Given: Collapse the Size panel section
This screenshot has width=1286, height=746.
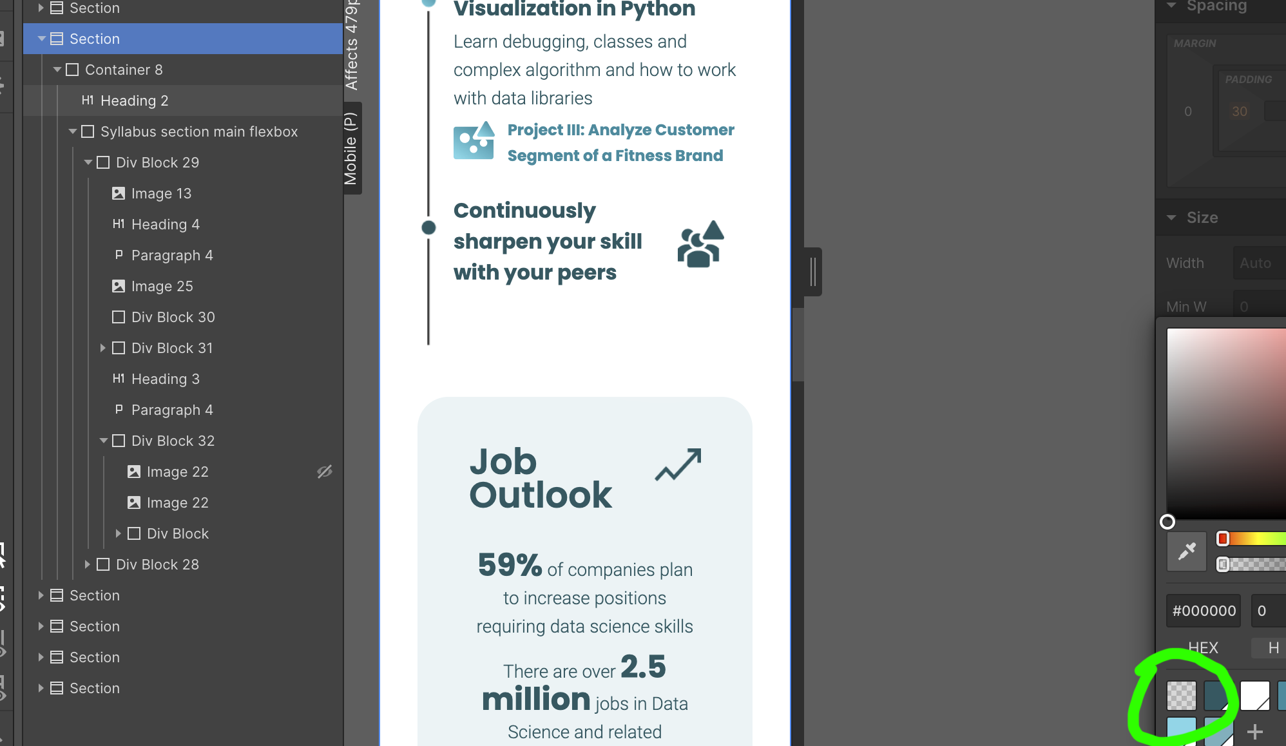Looking at the screenshot, I should click(x=1172, y=218).
